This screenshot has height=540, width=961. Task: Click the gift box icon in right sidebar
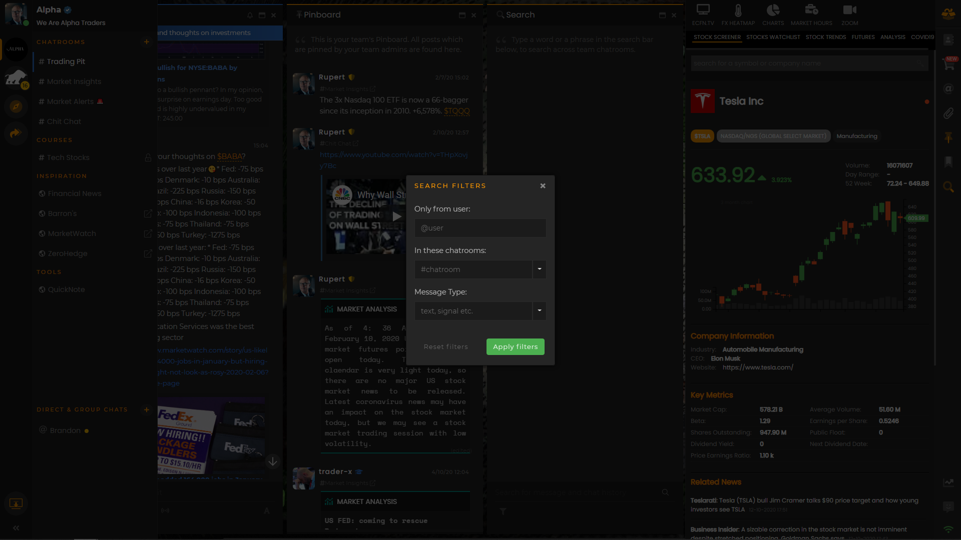pyautogui.click(x=948, y=14)
